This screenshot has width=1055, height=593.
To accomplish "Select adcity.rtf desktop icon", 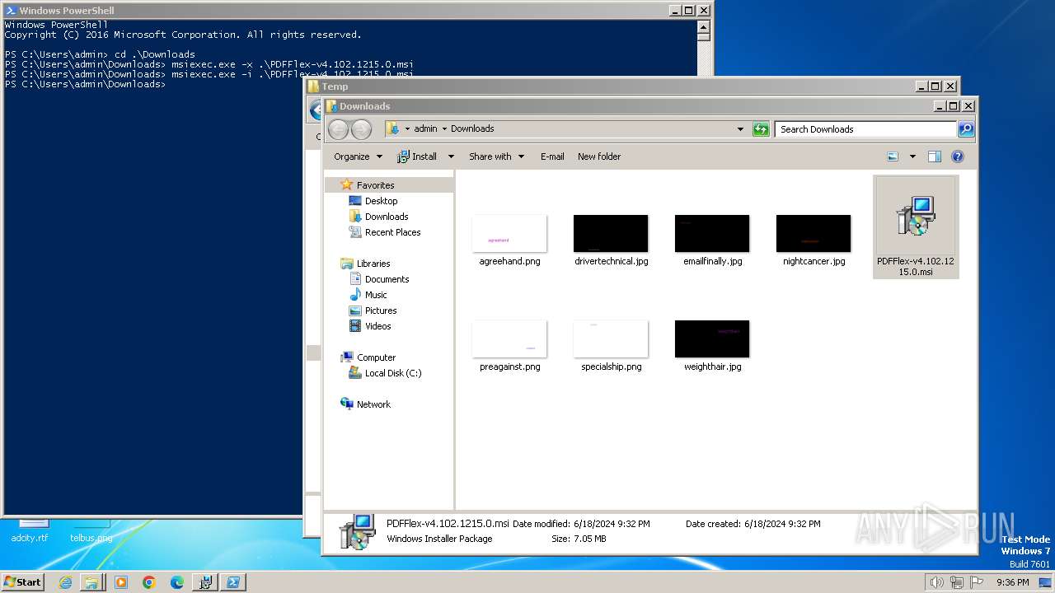I will pyautogui.click(x=30, y=531).
